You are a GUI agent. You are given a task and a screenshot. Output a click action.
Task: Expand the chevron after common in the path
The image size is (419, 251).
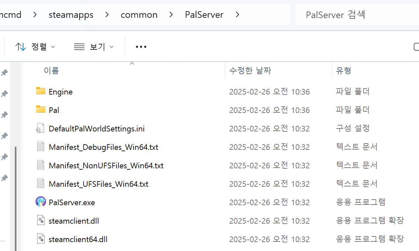tap(171, 14)
